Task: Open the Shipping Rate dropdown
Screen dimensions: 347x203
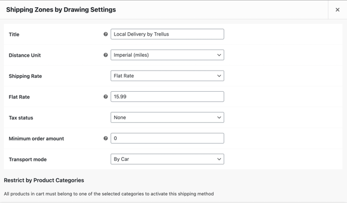Action: [x=167, y=76]
